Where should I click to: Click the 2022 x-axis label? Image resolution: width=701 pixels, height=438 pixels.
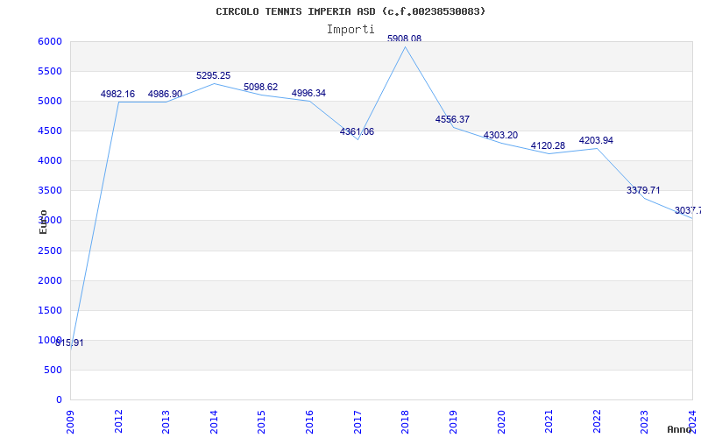coord(597,421)
